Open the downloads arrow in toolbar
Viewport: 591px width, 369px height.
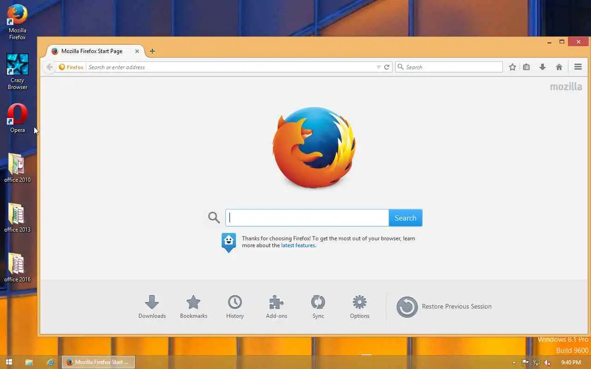543,67
